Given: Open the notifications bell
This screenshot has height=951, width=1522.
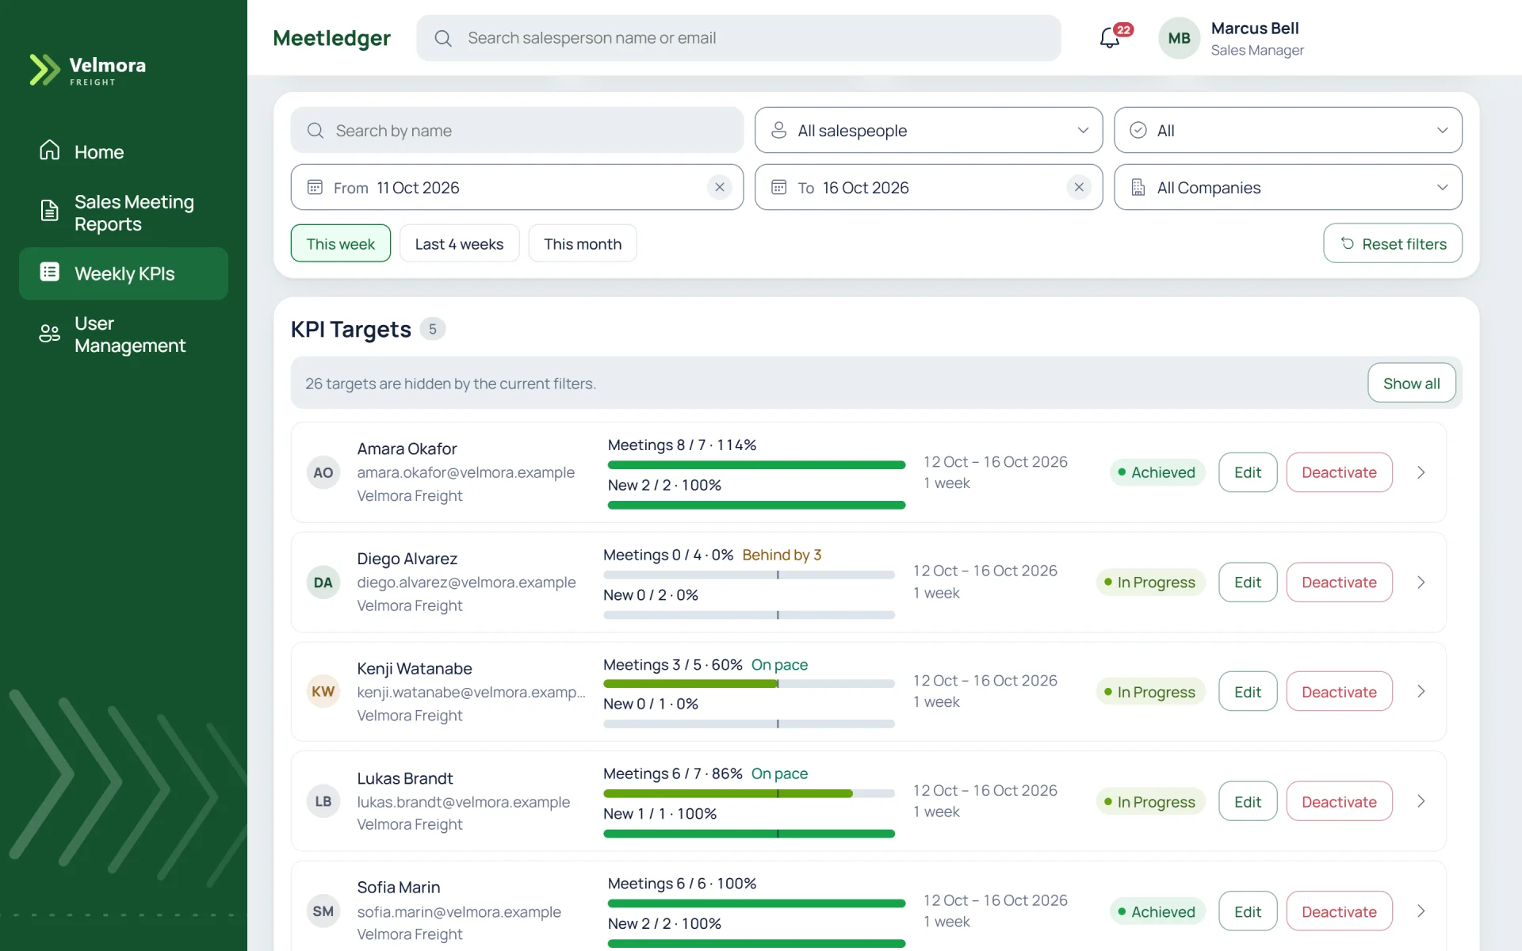Looking at the screenshot, I should (x=1110, y=37).
